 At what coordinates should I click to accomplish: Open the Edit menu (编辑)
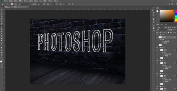pos(11,1)
